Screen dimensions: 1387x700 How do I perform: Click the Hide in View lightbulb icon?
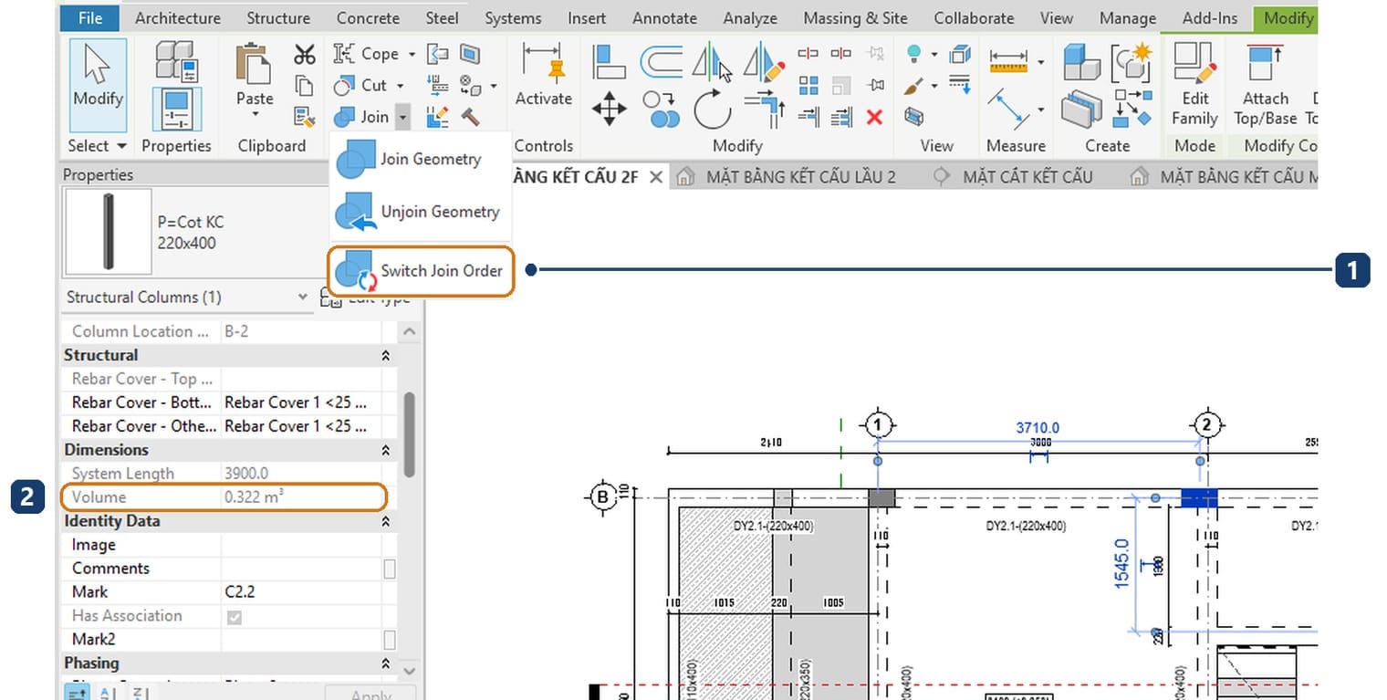[914, 54]
